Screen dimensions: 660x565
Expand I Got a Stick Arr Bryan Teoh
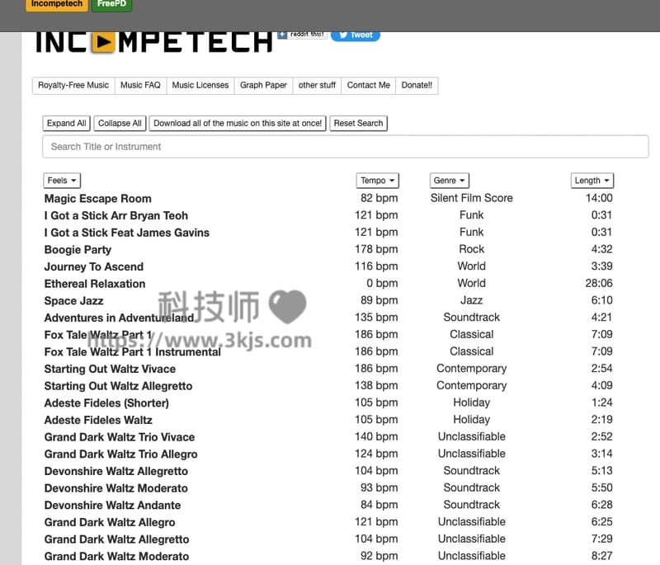tap(116, 216)
